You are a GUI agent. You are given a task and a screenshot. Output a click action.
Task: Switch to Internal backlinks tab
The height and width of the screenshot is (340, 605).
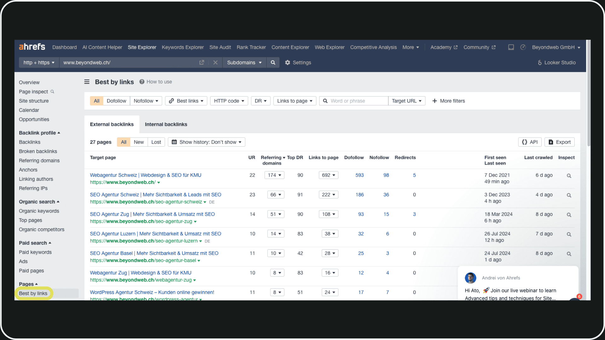[x=166, y=124]
